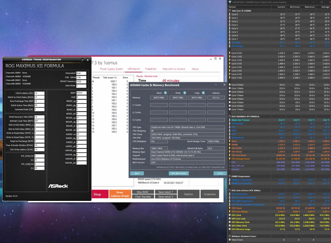Viewport: 331px width, 243px height.
Task: Click the fan icon beside Chassis1
Action: coord(230,169)
